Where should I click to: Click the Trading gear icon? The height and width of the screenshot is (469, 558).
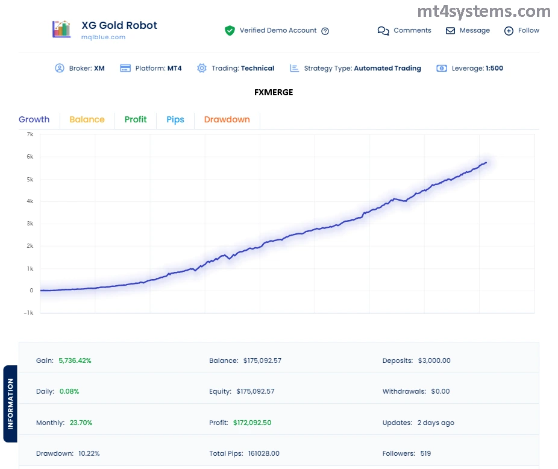tap(202, 68)
